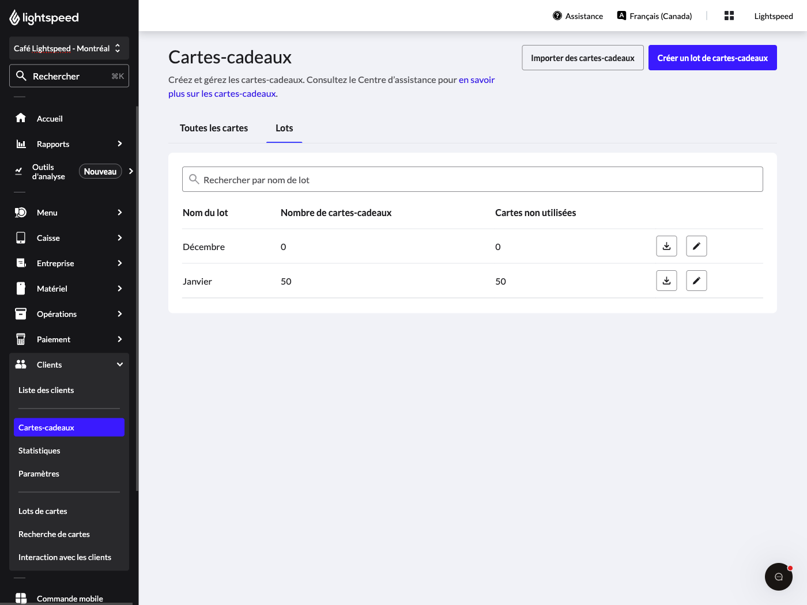Change language from Français (Canada)
The width and height of the screenshot is (807, 605).
(654, 16)
